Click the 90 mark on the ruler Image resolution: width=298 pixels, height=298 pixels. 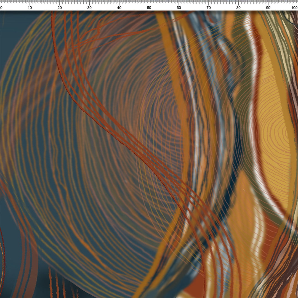point(268,7)
